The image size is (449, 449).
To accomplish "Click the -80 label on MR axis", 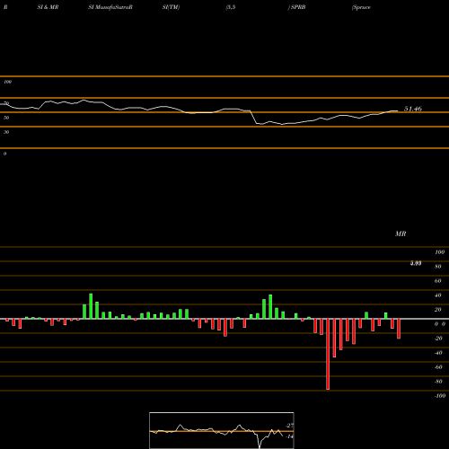I will click(438, 382).
